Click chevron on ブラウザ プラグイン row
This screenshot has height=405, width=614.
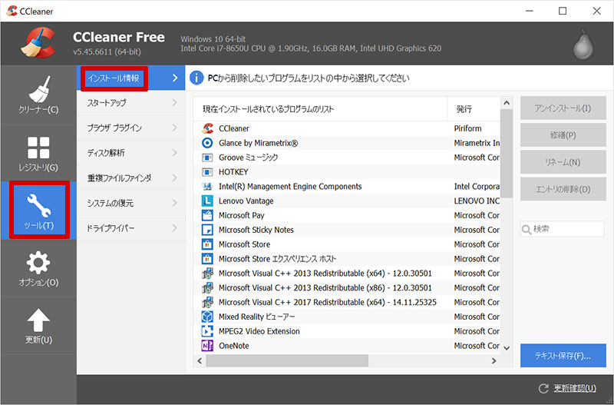[x=175, y=128]
